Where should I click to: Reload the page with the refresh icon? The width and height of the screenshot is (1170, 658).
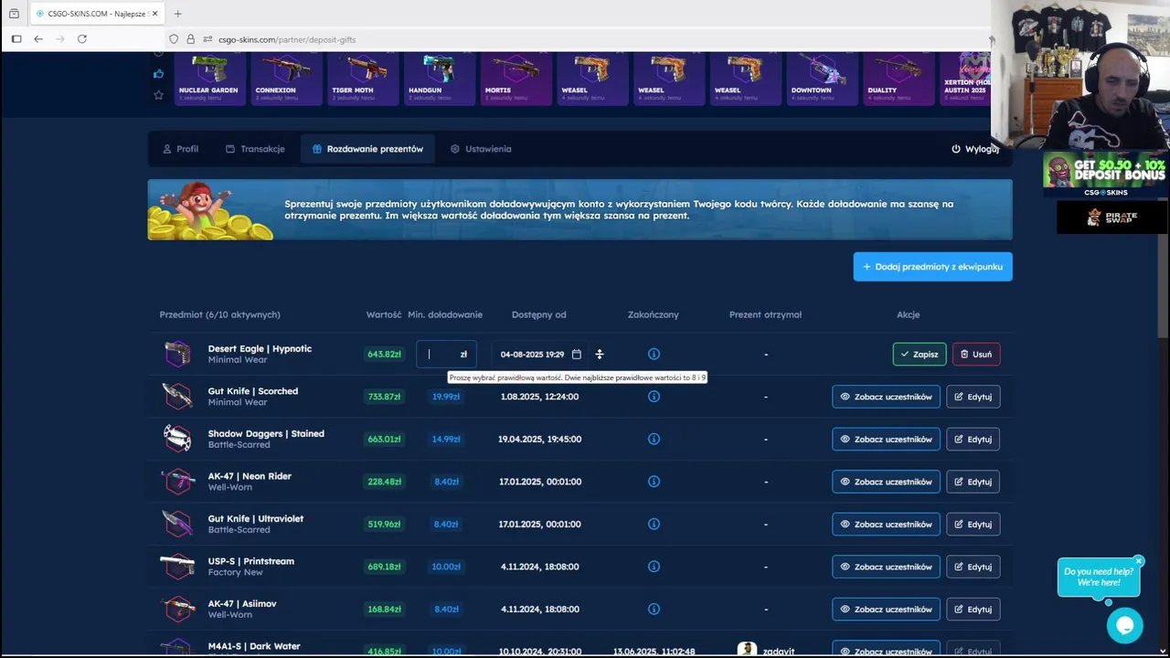[82, 39]
